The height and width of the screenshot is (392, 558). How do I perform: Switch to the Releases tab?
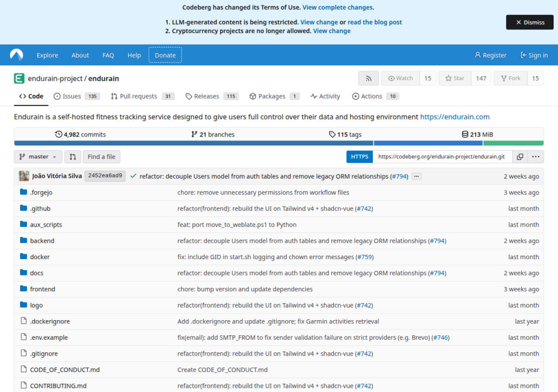[x=212, y=96]
